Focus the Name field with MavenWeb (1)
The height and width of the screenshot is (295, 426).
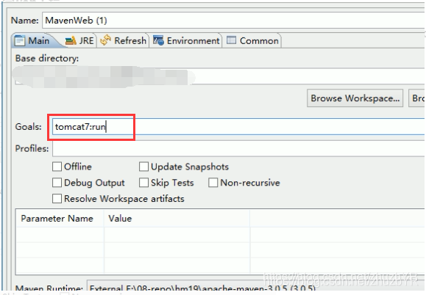[x=234, y=21]
